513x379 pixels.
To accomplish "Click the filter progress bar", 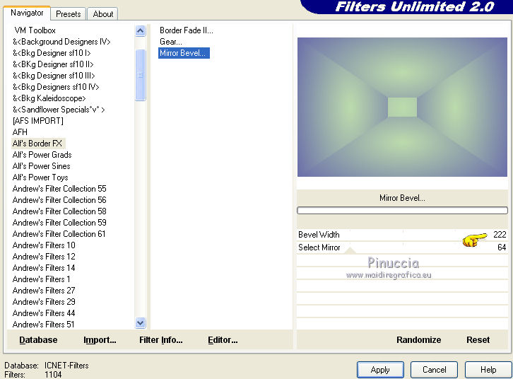I will 402,211.
